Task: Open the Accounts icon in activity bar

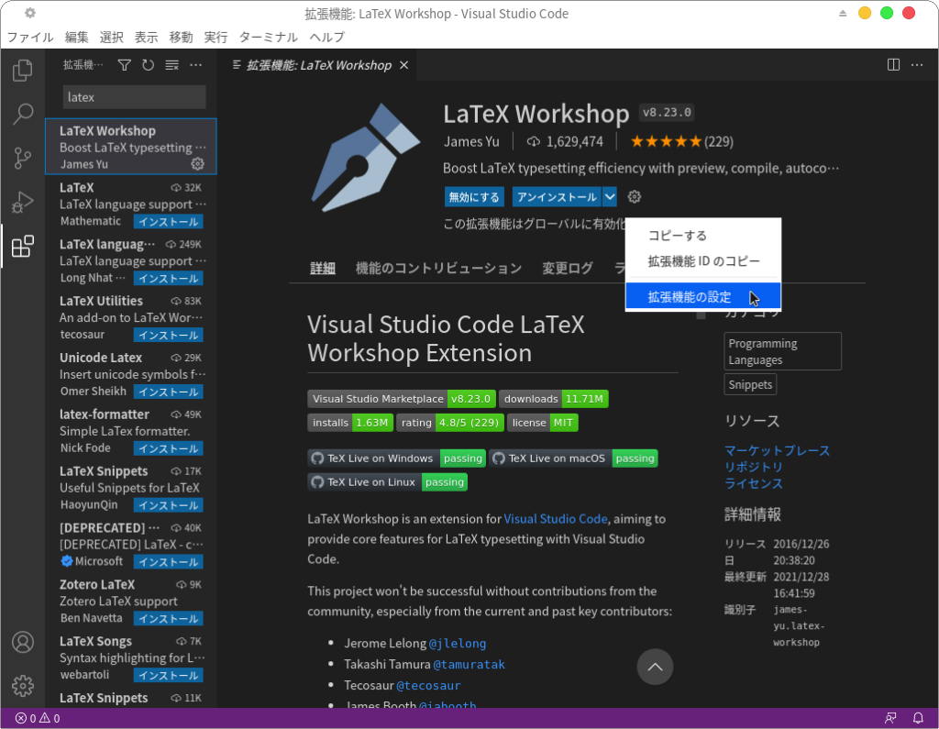Action: pos(23,642)
